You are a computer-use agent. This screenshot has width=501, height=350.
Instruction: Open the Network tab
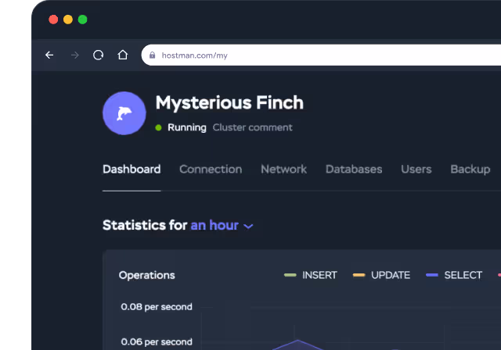coord(283,170)
